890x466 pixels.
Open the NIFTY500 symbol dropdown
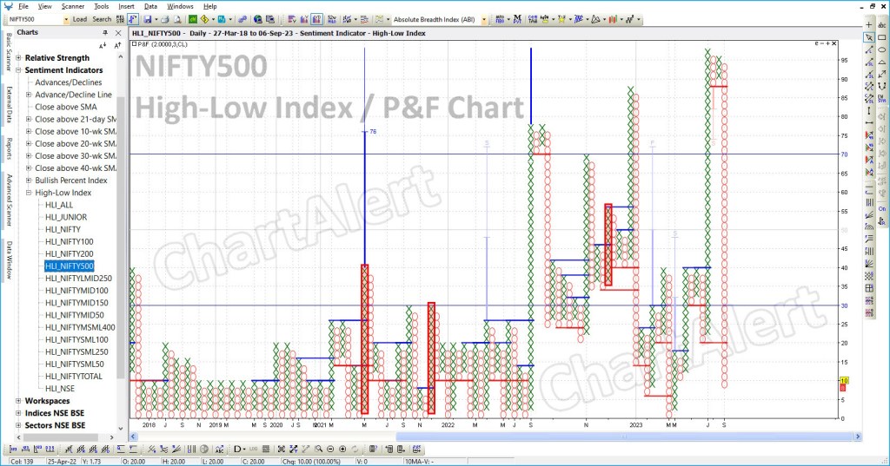(x=66, y=18)
